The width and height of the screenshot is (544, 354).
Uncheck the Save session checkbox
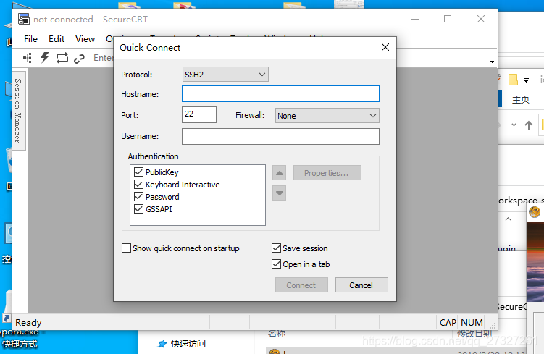(276, 248)
